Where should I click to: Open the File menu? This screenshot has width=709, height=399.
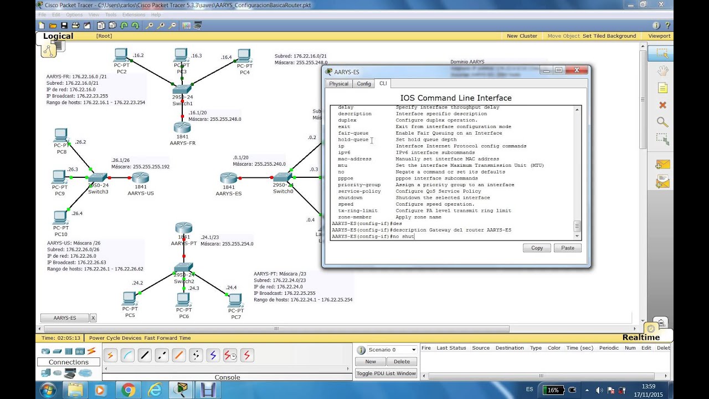42,14
